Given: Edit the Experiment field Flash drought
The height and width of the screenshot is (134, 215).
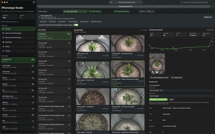Looking at the screenshot, I should (181, 96).
